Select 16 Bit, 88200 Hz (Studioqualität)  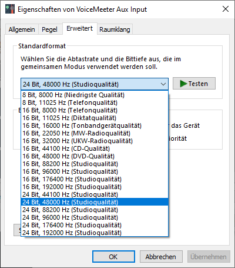click(95, 164)
